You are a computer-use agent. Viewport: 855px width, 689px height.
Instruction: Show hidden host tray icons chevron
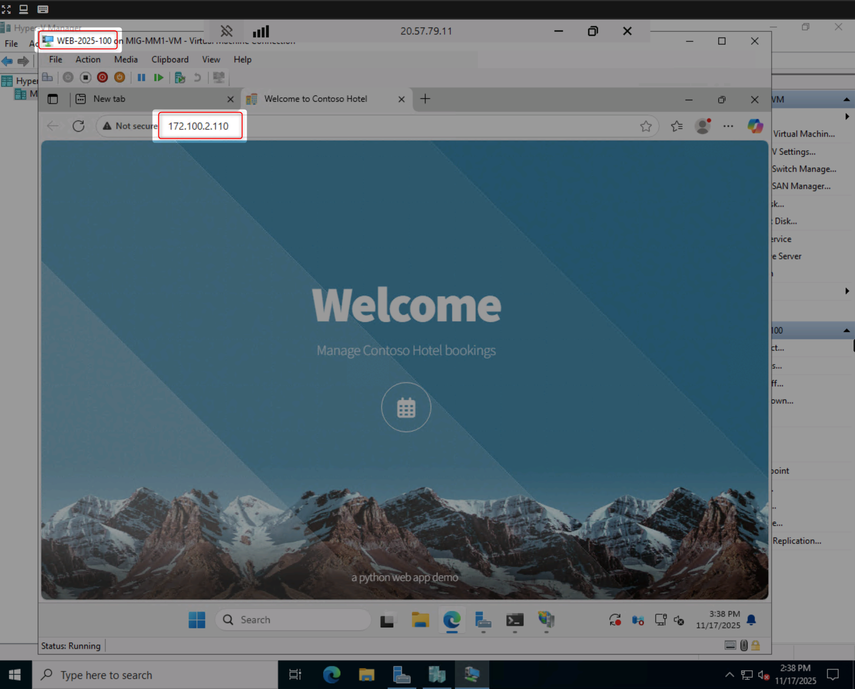point(730,675)
